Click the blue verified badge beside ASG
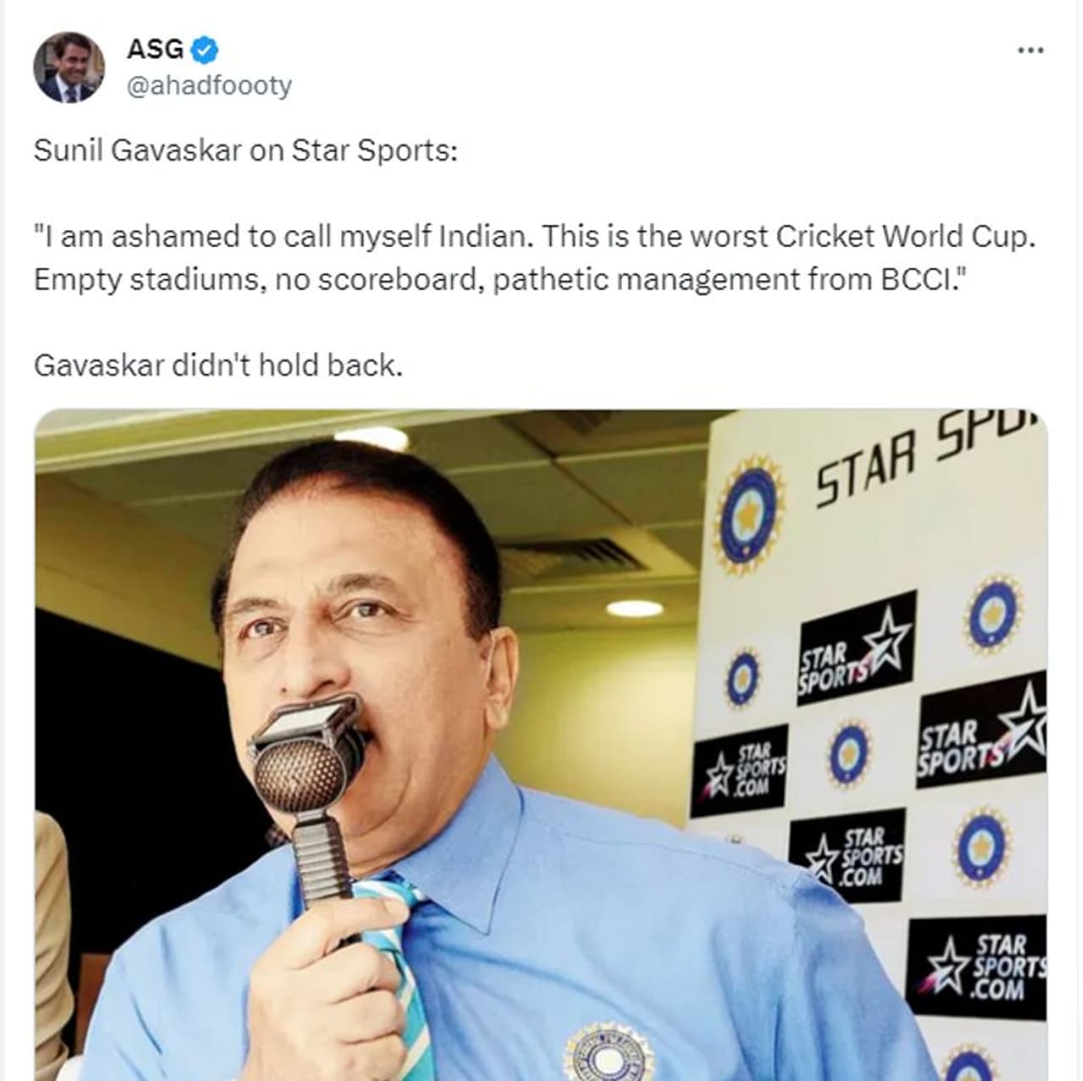This screenshot has height=1081, width=1083. pos(205,50)
